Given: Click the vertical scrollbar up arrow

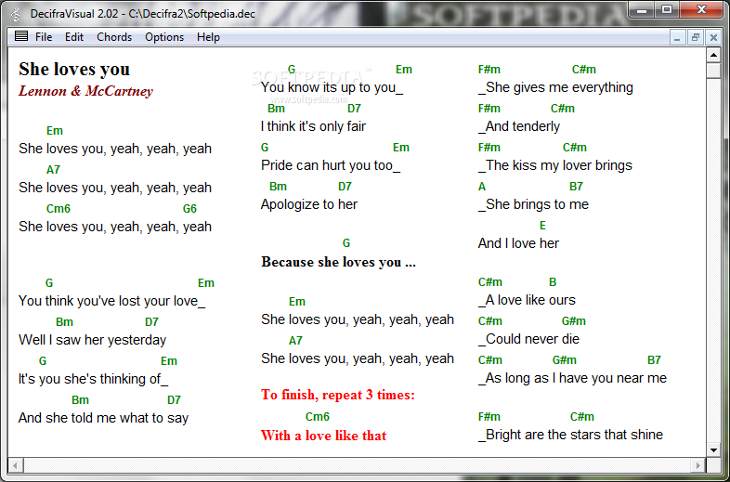Looking at the screenshot, I should [713, 55].
